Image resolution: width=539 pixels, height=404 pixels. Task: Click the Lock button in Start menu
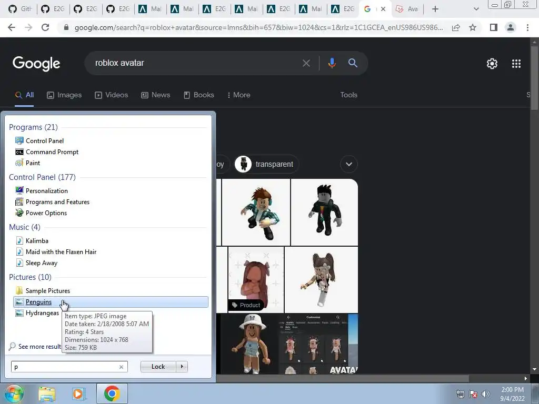(x=158, y=367)
